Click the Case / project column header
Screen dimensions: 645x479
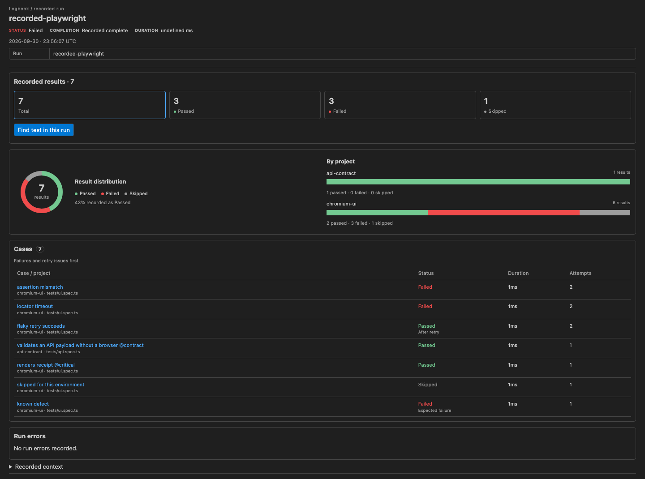click(34, 273)
